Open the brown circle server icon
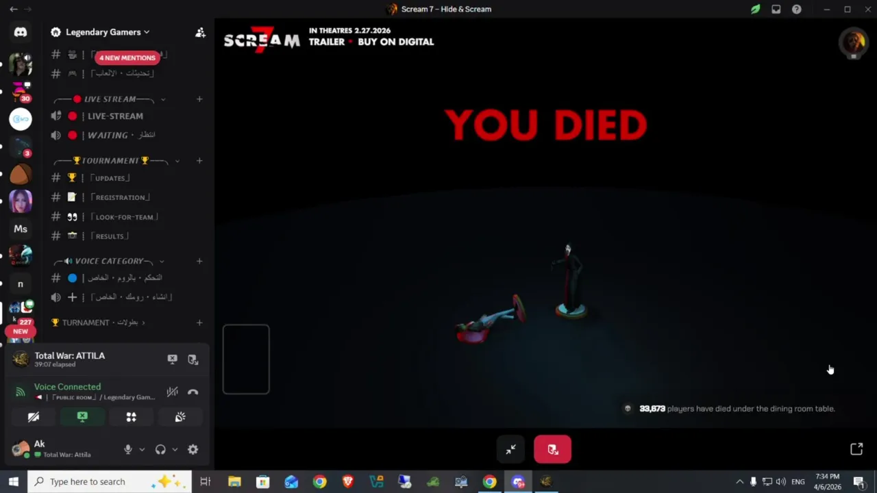This screenshot has width=877, height=493. (21, 175)
